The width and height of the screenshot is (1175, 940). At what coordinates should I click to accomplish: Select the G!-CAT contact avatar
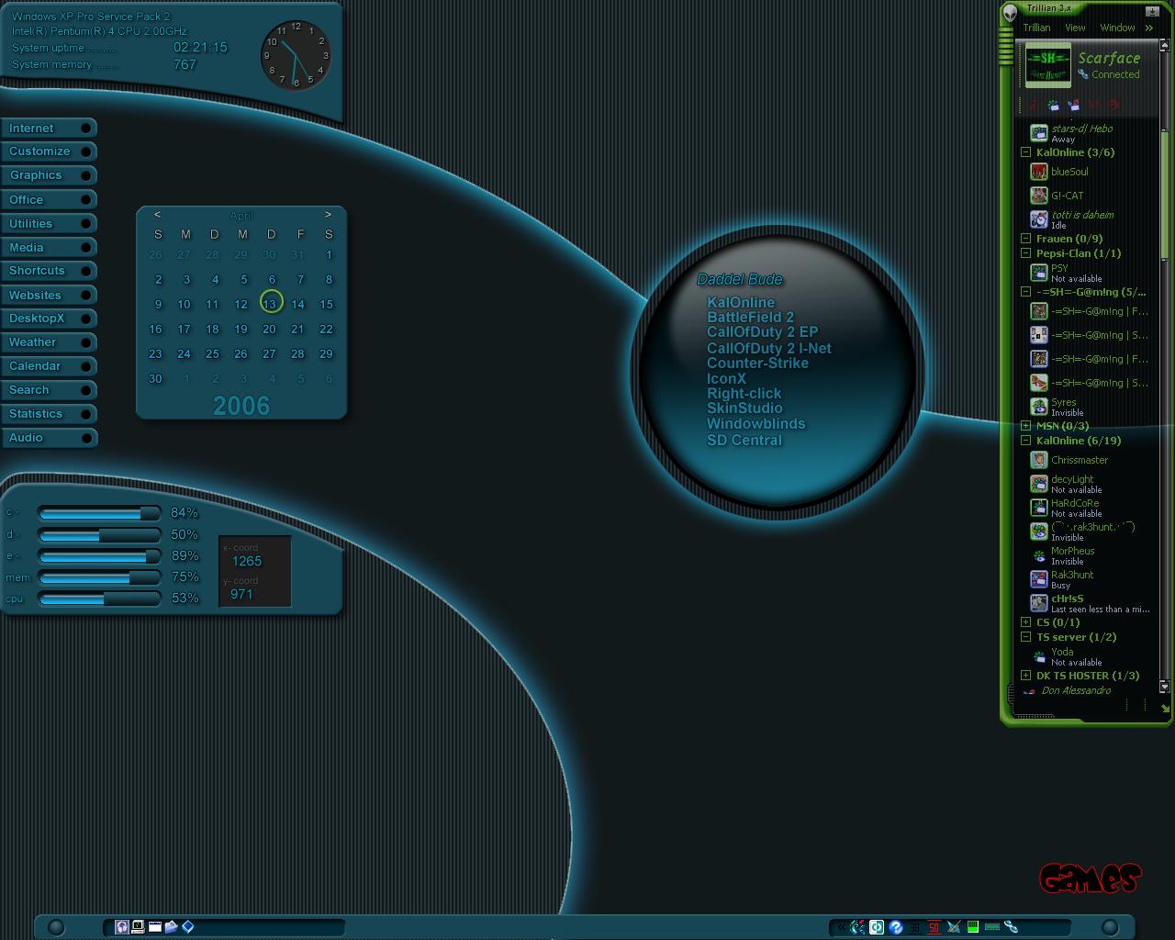click(x=1038, y=196)
